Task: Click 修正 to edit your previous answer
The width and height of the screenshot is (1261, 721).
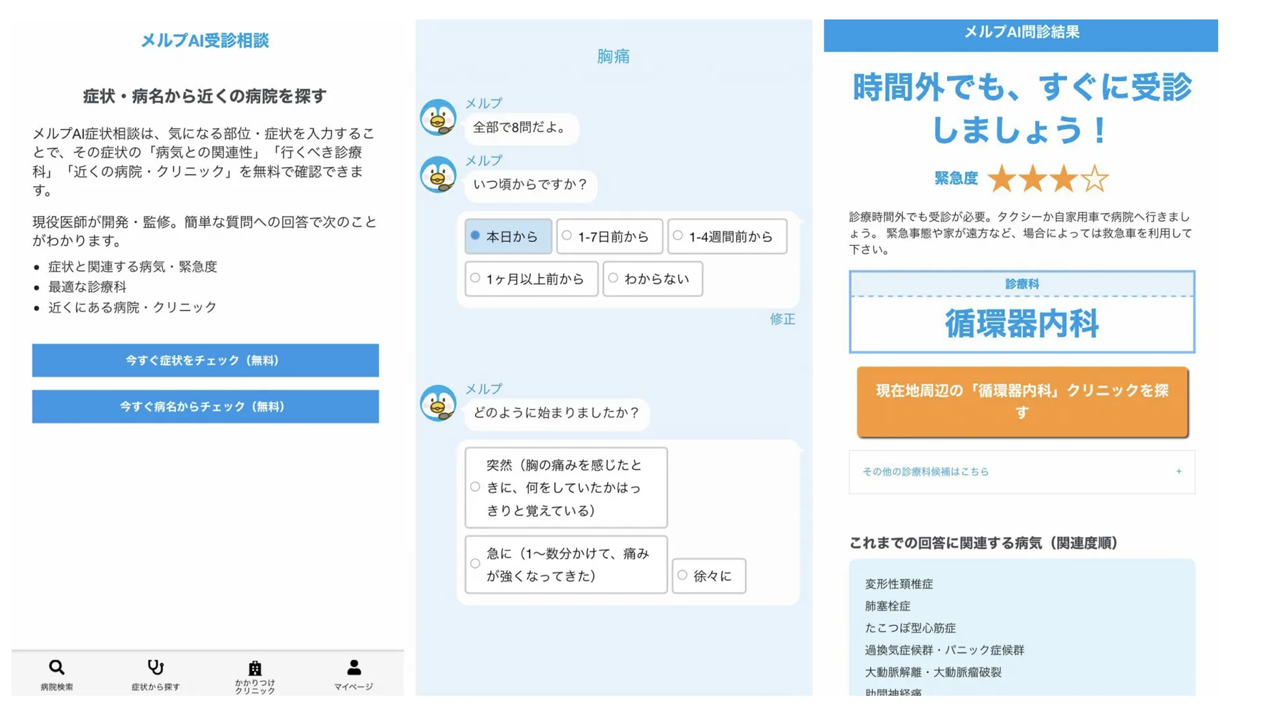Action: point(782,319)
